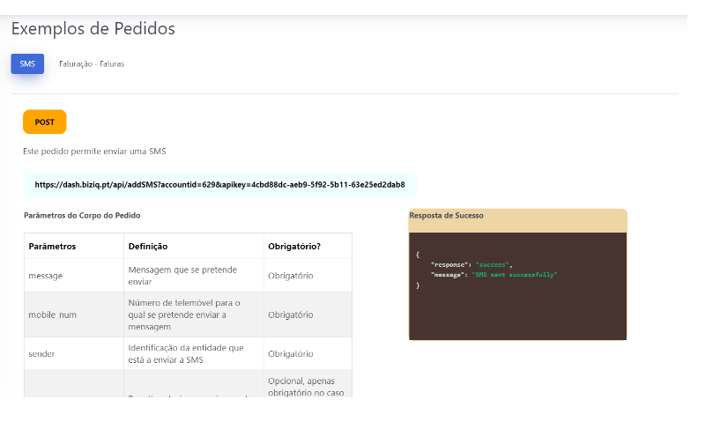Click the 'Identificação da entidade' definition cell

185,353
